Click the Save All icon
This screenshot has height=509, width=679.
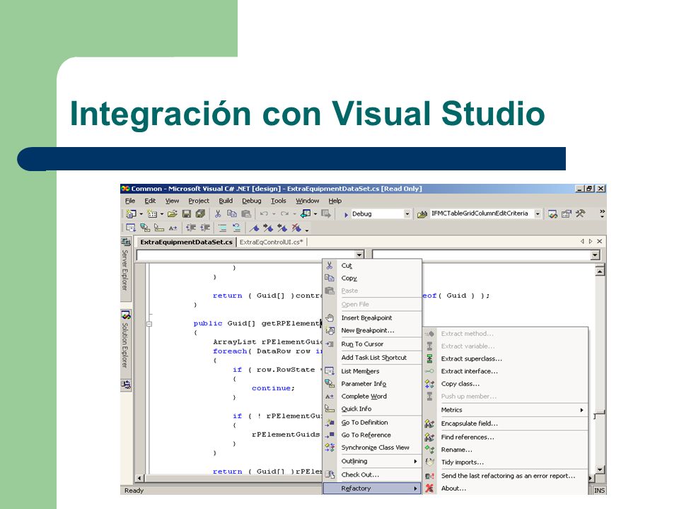tap(200, 213)
